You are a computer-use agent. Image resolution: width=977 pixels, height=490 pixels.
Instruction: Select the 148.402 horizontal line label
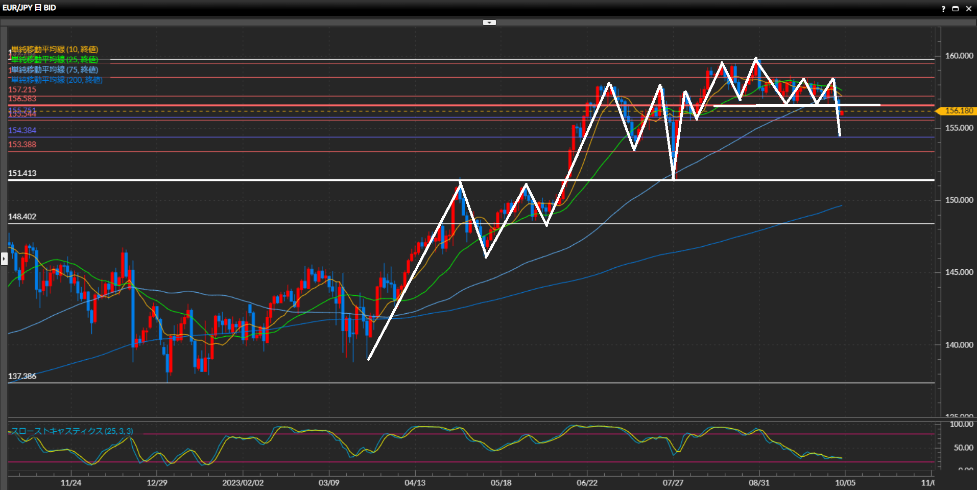pyautogui.click(x=22, y=217)
